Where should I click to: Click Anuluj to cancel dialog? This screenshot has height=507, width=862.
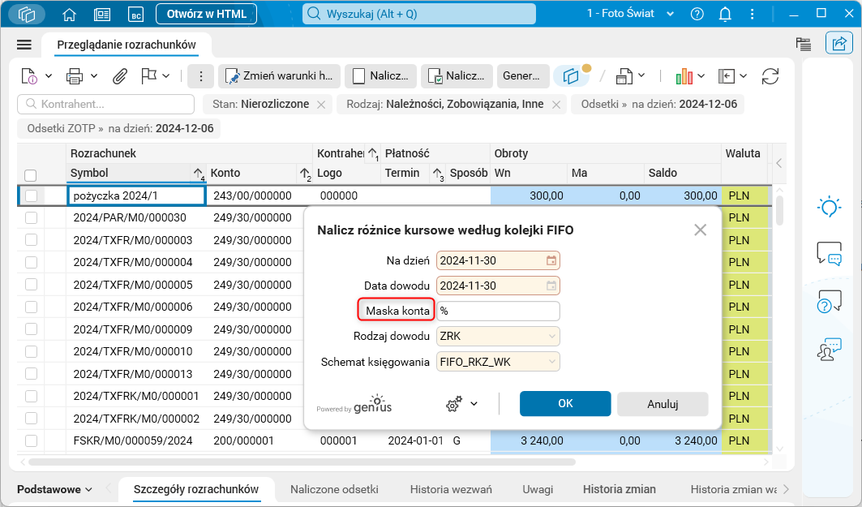tap(663, 404)
